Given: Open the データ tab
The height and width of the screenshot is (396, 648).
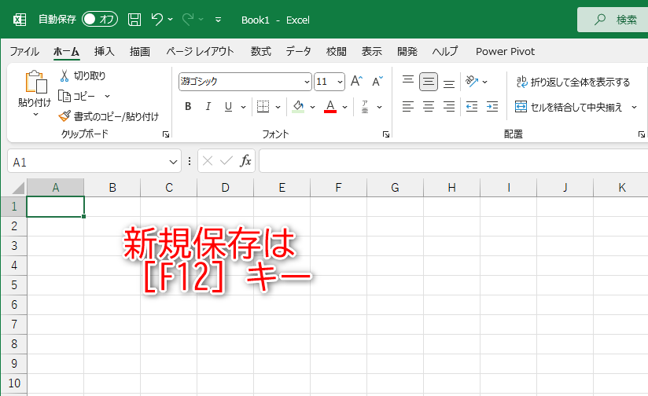Looking at the screenshot, I should coord(298,51).
